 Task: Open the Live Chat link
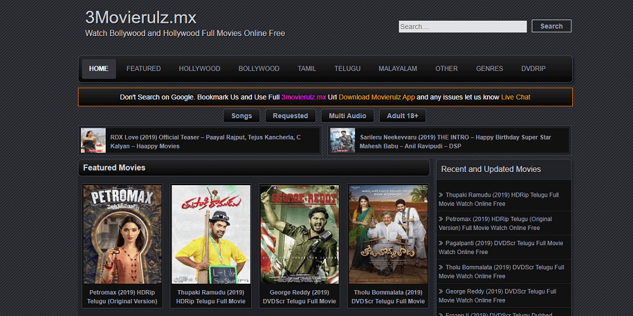tap(515, 97)
